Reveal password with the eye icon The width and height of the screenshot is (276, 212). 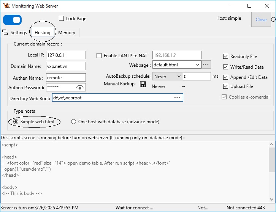point(80,87)
